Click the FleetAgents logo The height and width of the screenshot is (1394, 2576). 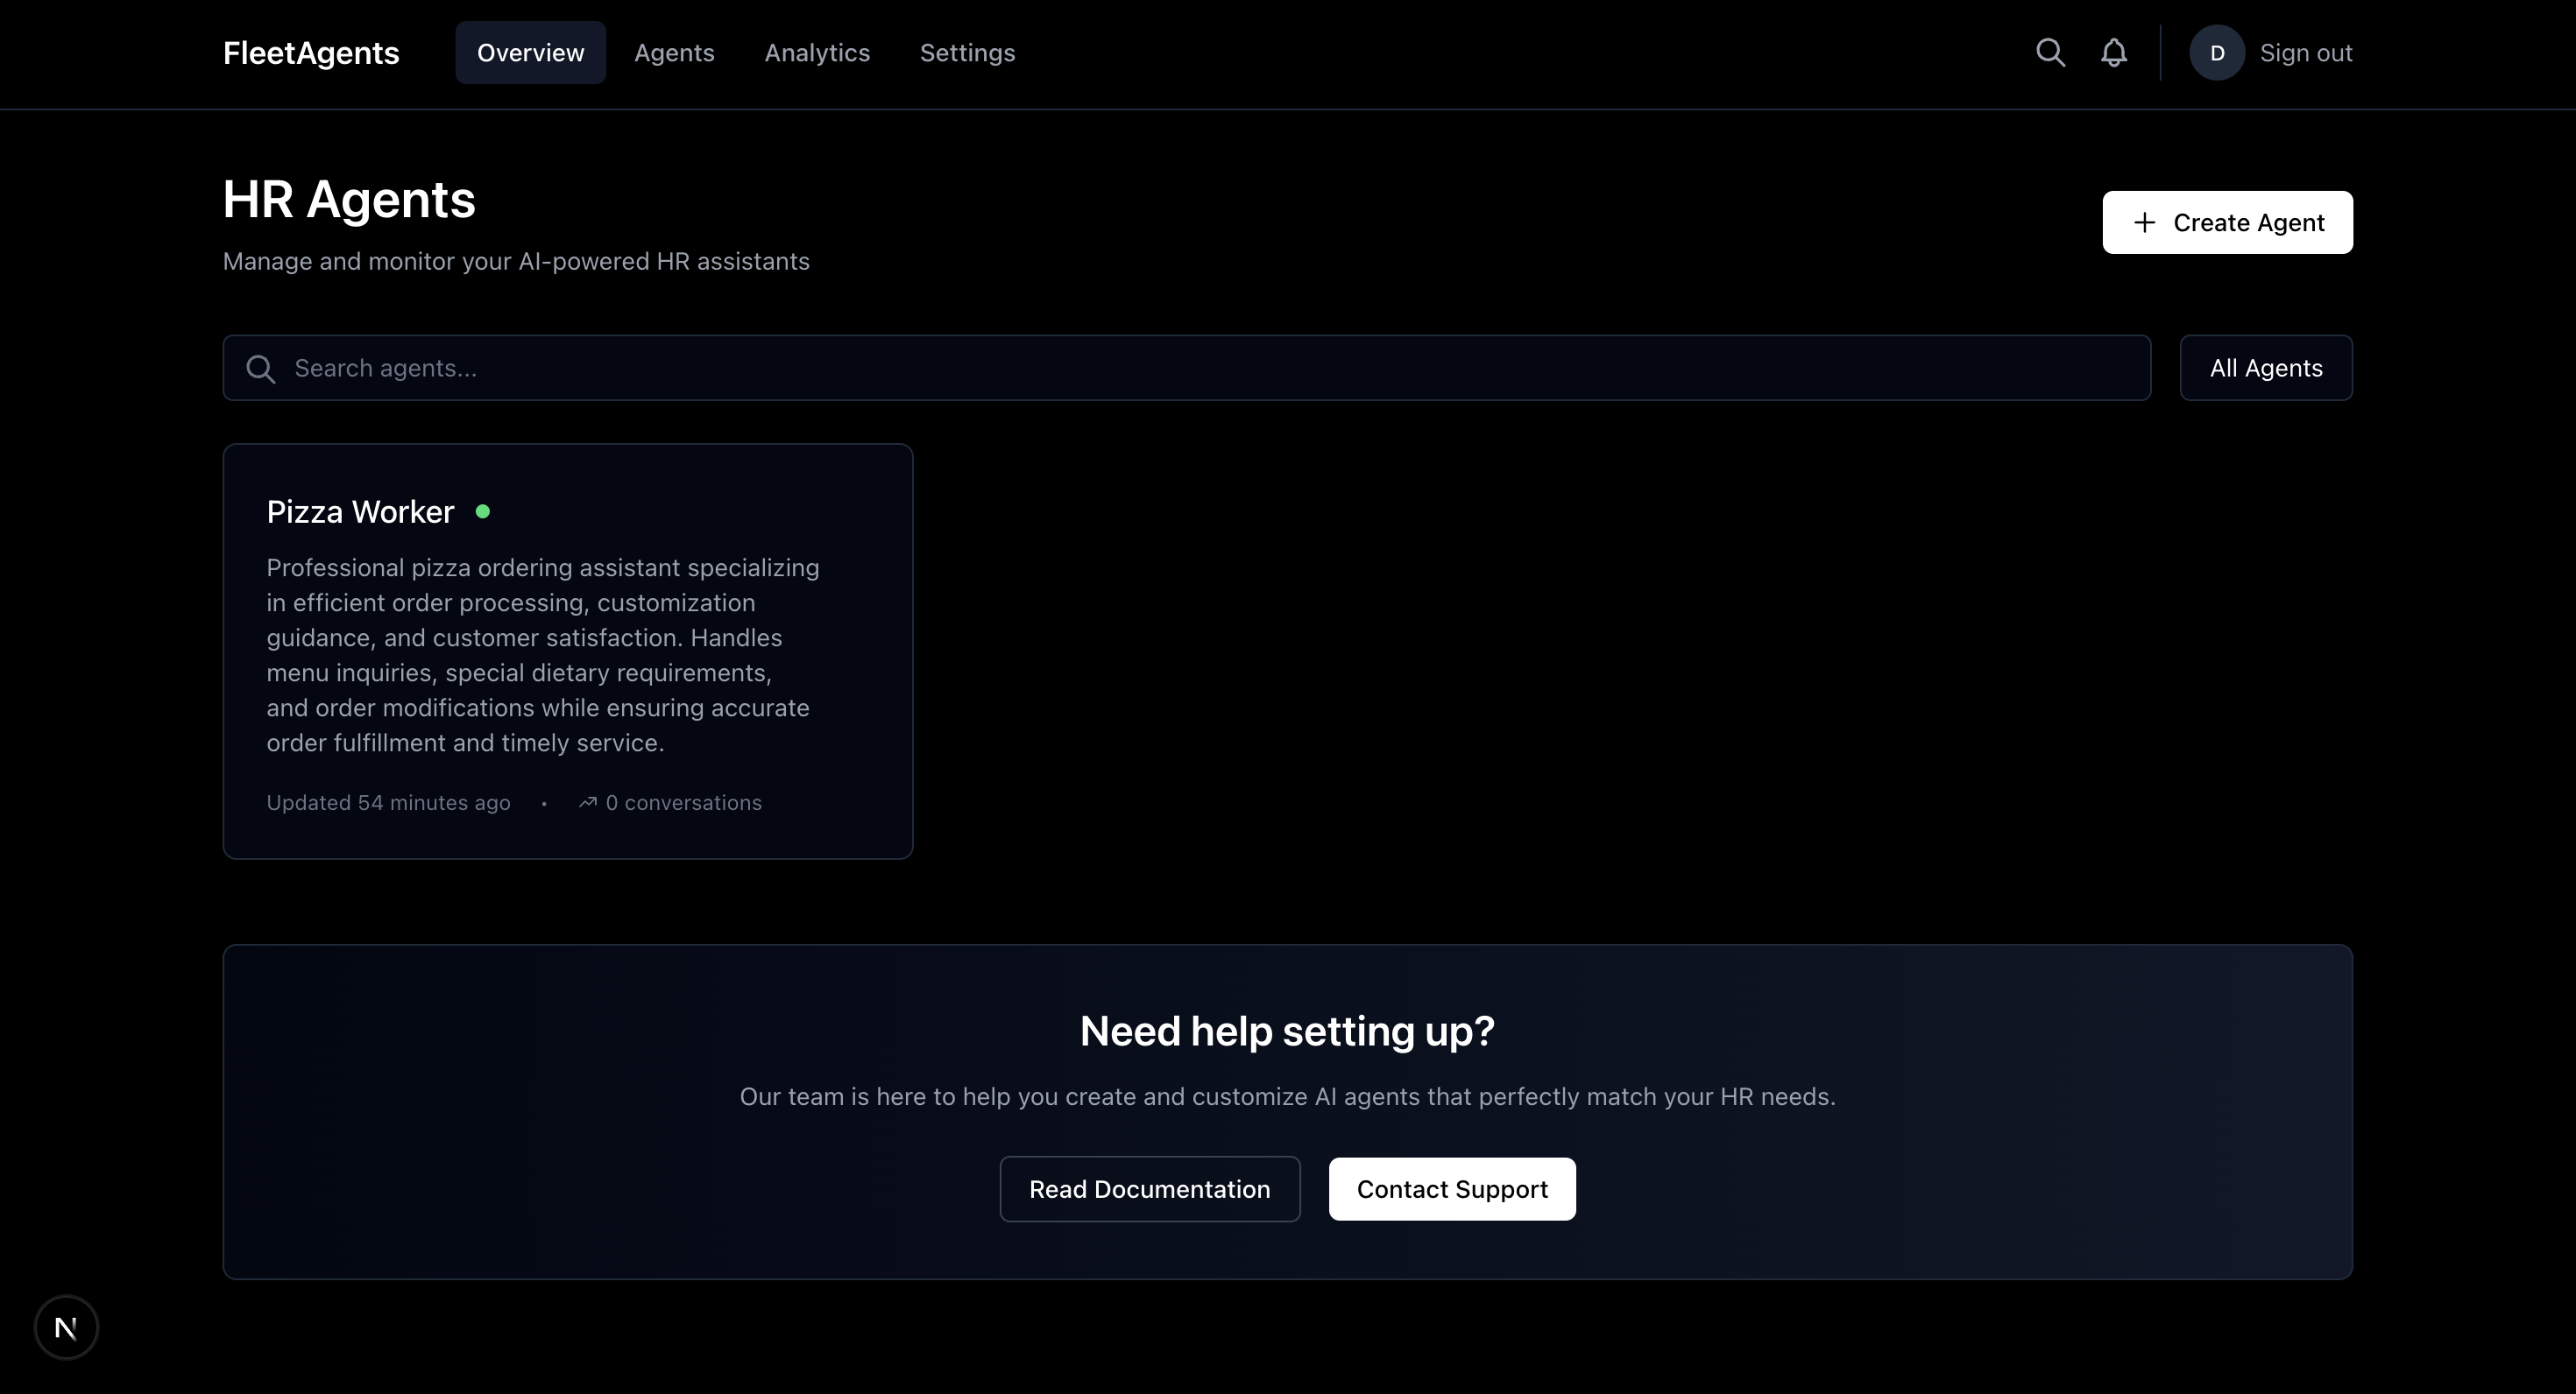point(311,53)
